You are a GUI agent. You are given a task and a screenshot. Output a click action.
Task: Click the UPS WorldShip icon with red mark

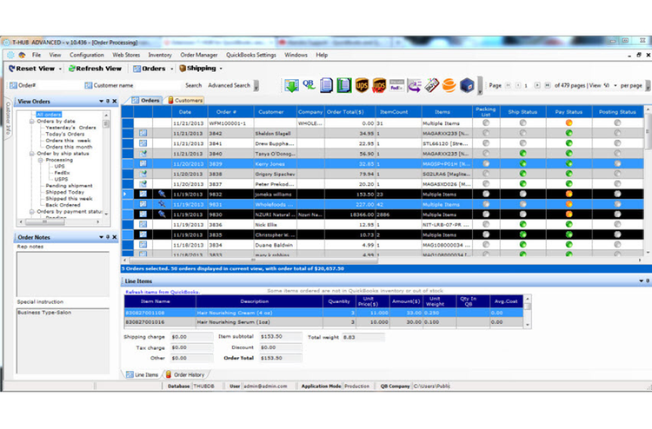click(x=379, y=85)
